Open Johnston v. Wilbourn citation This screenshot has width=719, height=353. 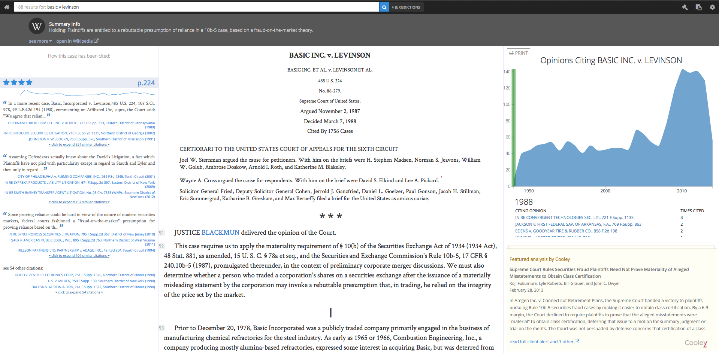coord(92,139)
